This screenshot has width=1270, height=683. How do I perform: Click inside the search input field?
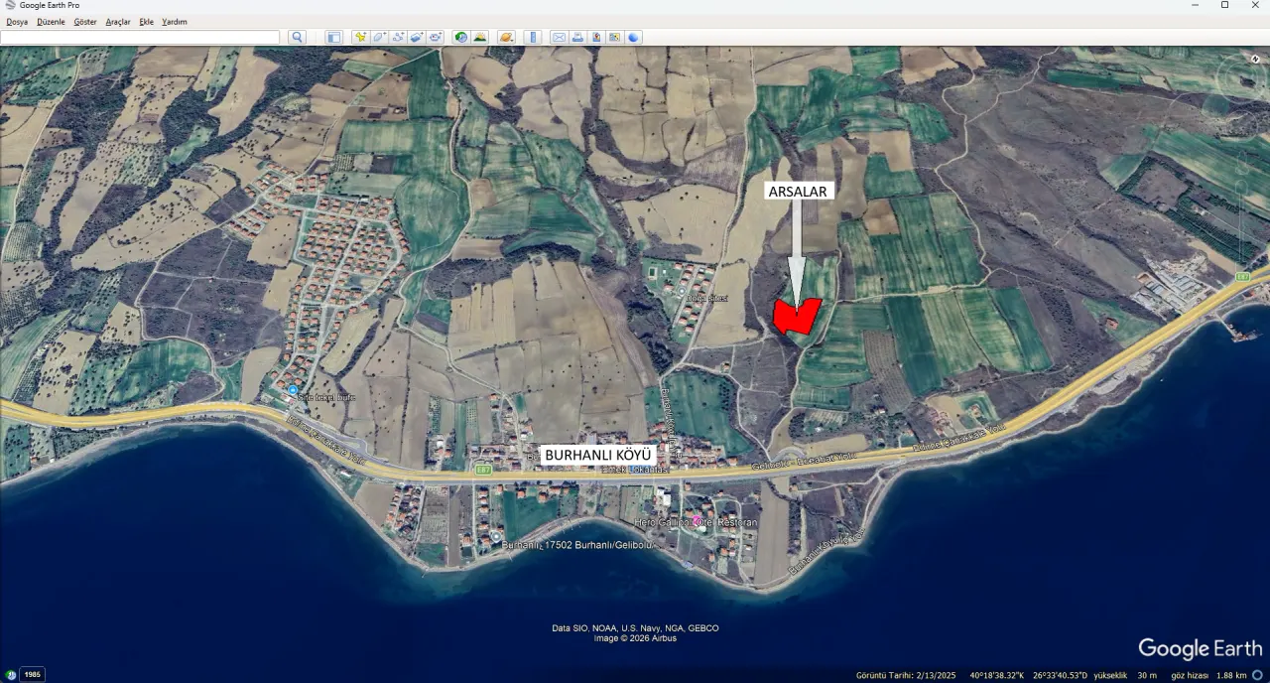coord(140,37)
